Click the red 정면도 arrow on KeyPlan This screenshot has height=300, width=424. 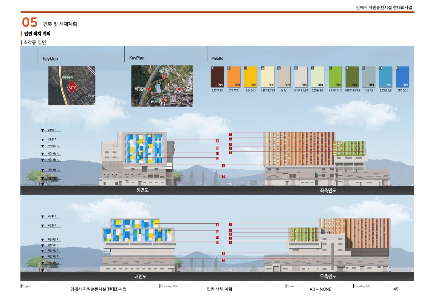pyautogui.click(x=163, y=99)
